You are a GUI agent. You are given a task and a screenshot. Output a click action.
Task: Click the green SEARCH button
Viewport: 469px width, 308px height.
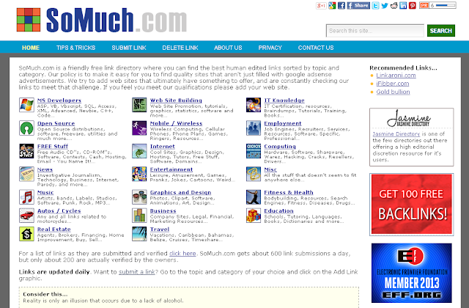[x=441, y=31]
